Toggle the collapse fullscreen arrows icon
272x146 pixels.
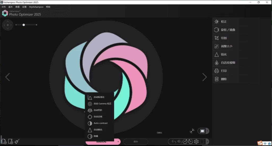(x=192, y=131)
